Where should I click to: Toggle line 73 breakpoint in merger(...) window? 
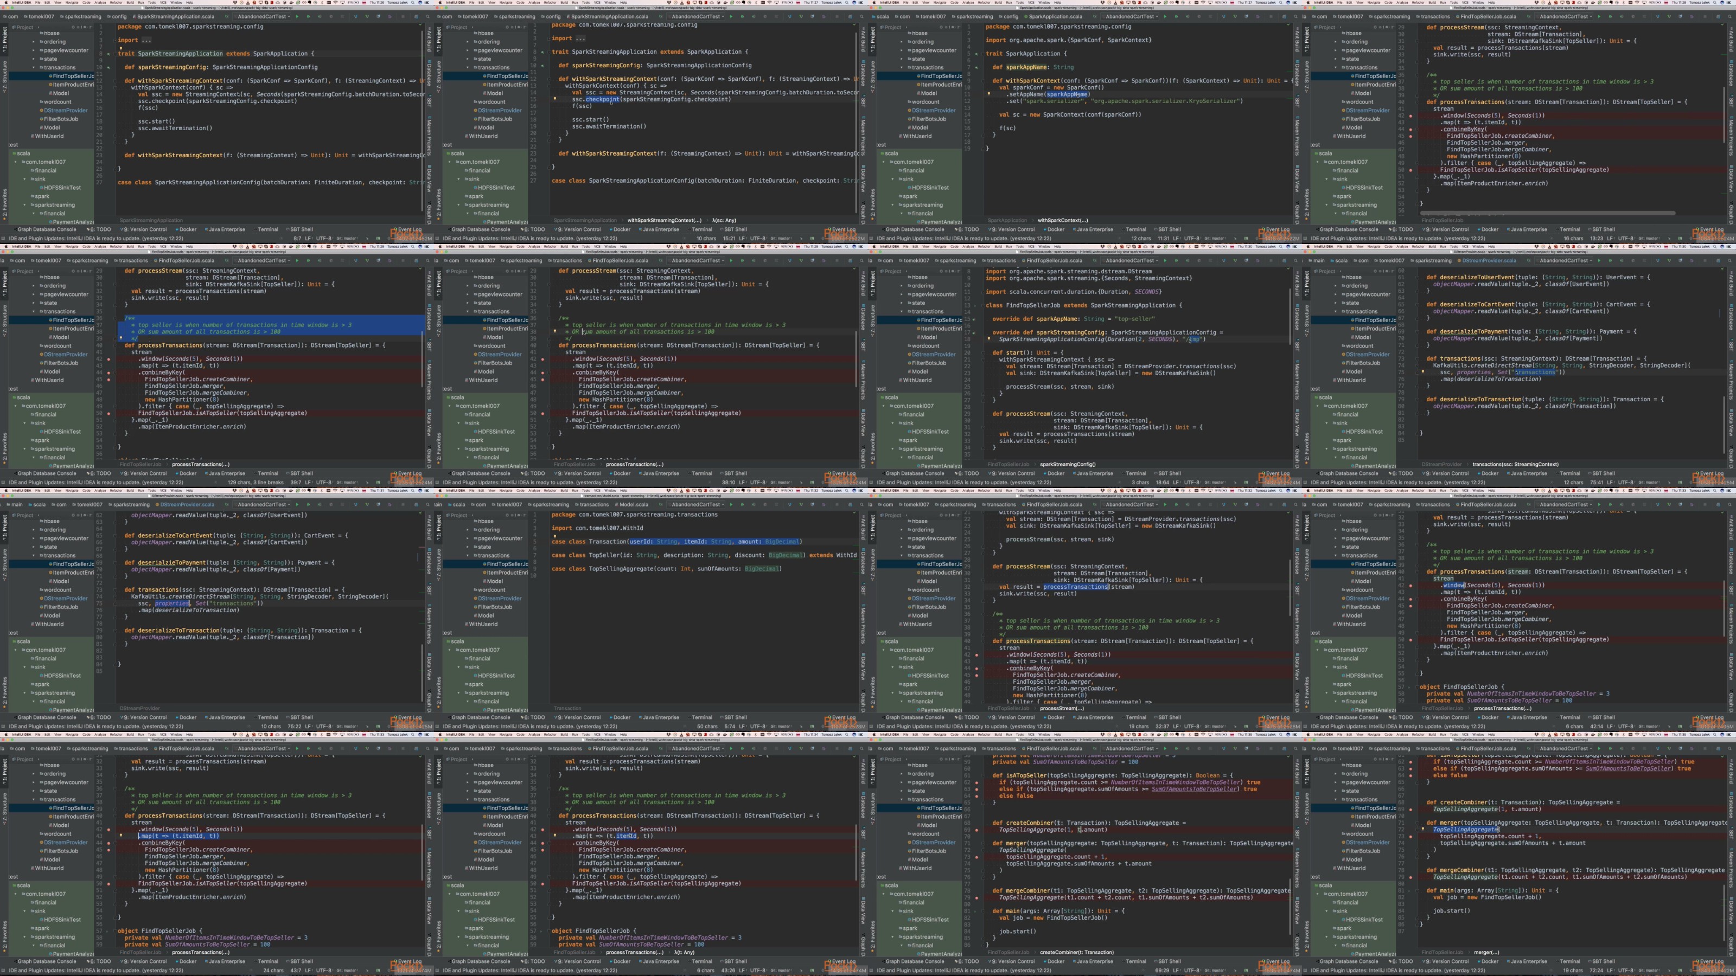pyautogui.click(x=1410, y=837)
